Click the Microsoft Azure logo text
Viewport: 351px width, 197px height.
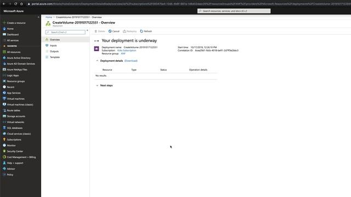pyautogui.click(x=13, y=11)
